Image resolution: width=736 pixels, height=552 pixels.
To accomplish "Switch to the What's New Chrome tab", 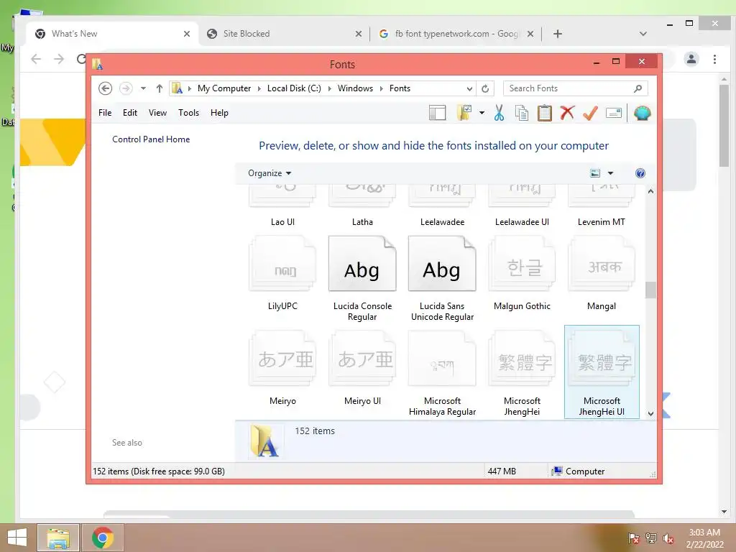I will [x=113, y=34].
